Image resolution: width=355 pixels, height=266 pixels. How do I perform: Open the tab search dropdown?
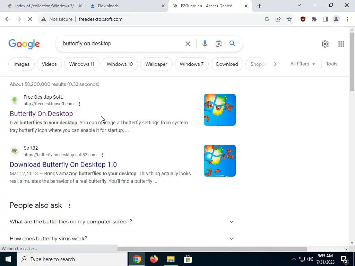pyautogui.click(x=299, y=5)
